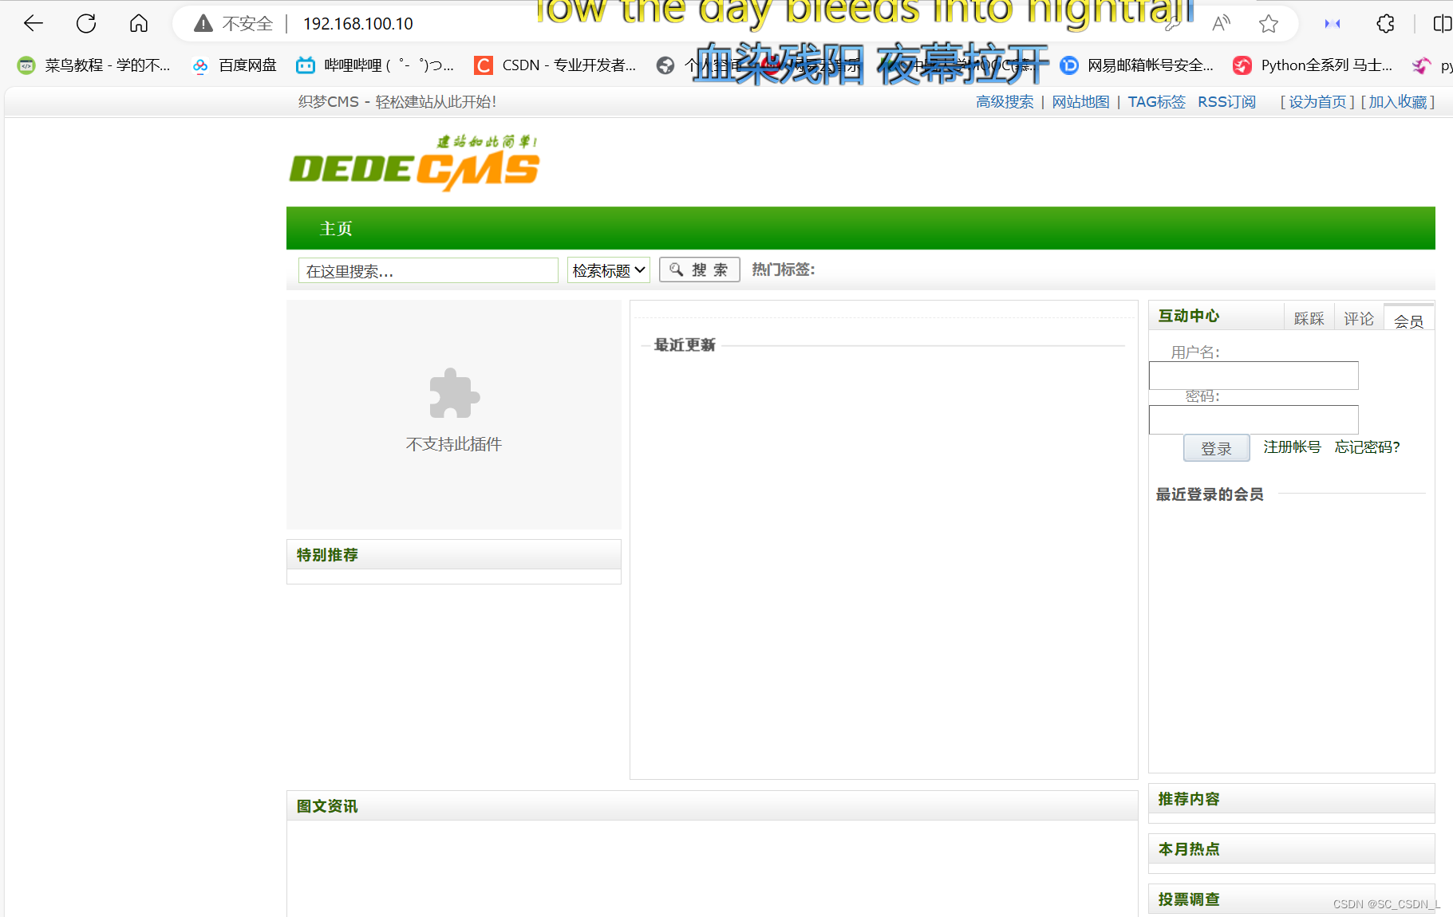Click the 图文资讯 section header
Viewport: 1453px width, 917px height.
712,806
